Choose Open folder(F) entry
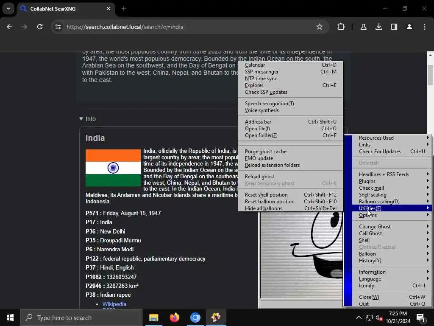The image size is (434, 326). click(x=290, y=135)
